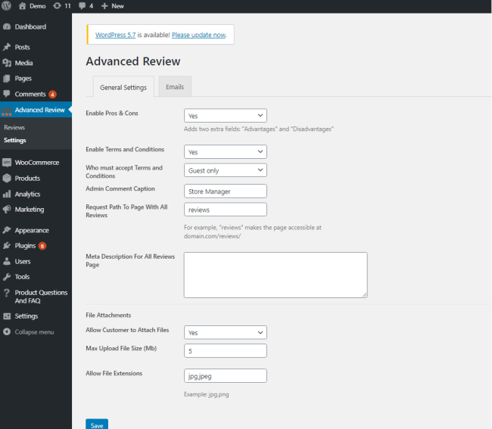The image size is (492, 429).
Task: Click the WordPress logo icon
Action: pyautogui.click(x=6, y=5)
